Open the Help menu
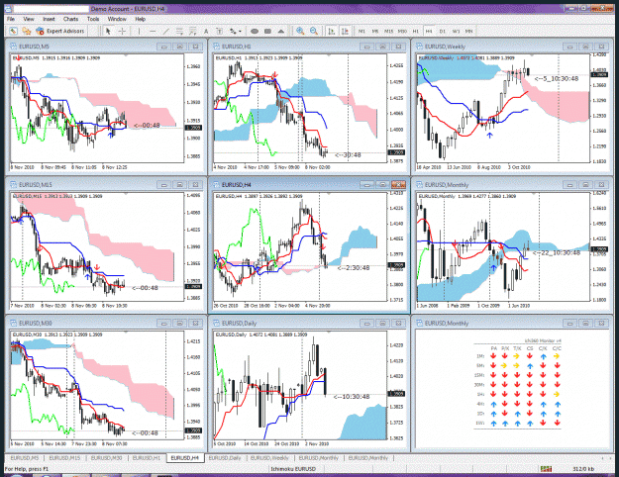The height and width of the screenshot is (477, 619). coord(141,19)
